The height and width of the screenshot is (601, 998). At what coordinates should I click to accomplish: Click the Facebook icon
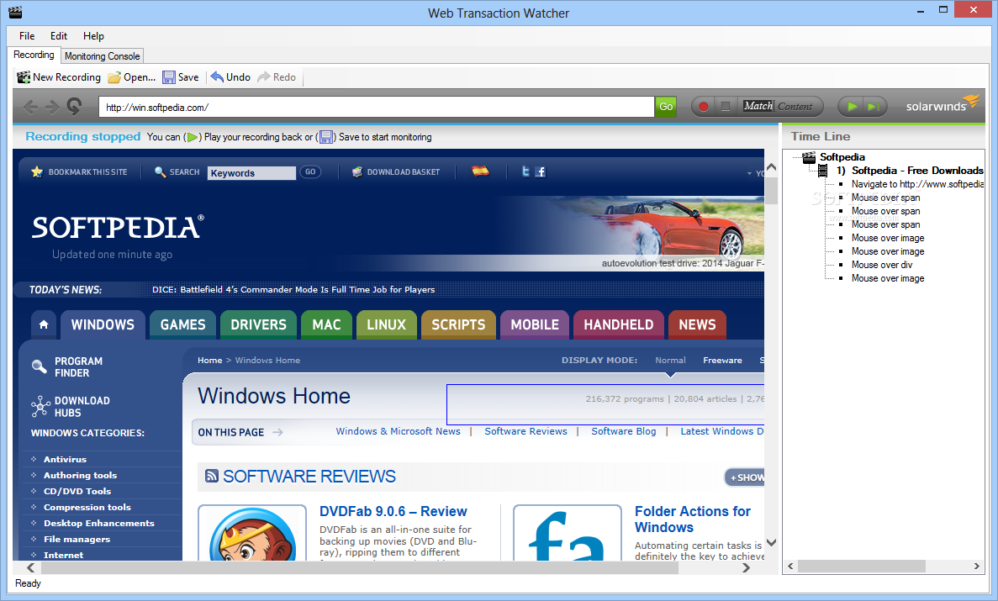pyautogui.click(x=541, y=171)
